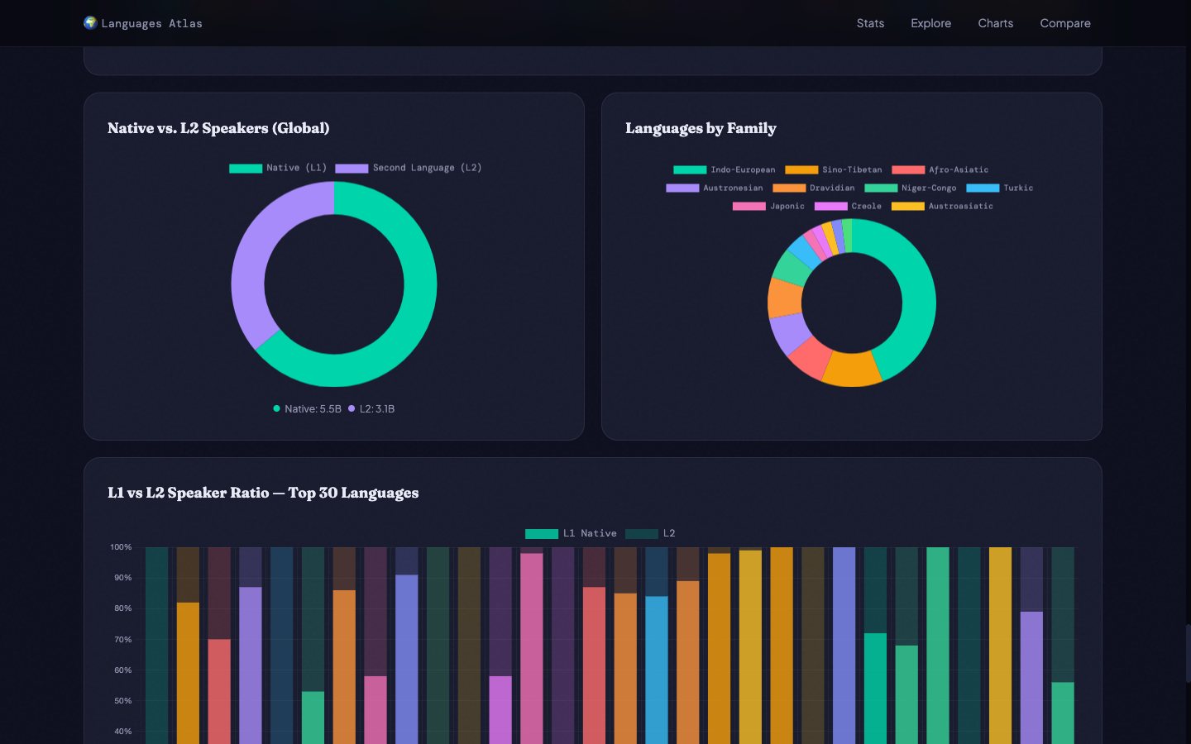Toggle the Afro-Asiatic legend item

pyautogui.click(x=940, y=169)
